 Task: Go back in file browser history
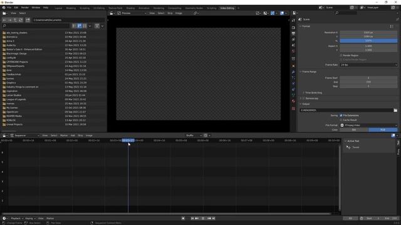4,20
